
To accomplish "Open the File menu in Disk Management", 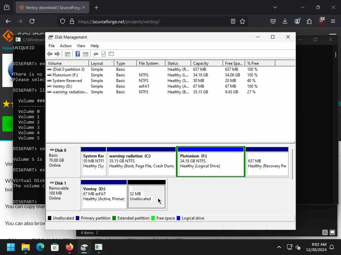I will (x=52, y=46).
